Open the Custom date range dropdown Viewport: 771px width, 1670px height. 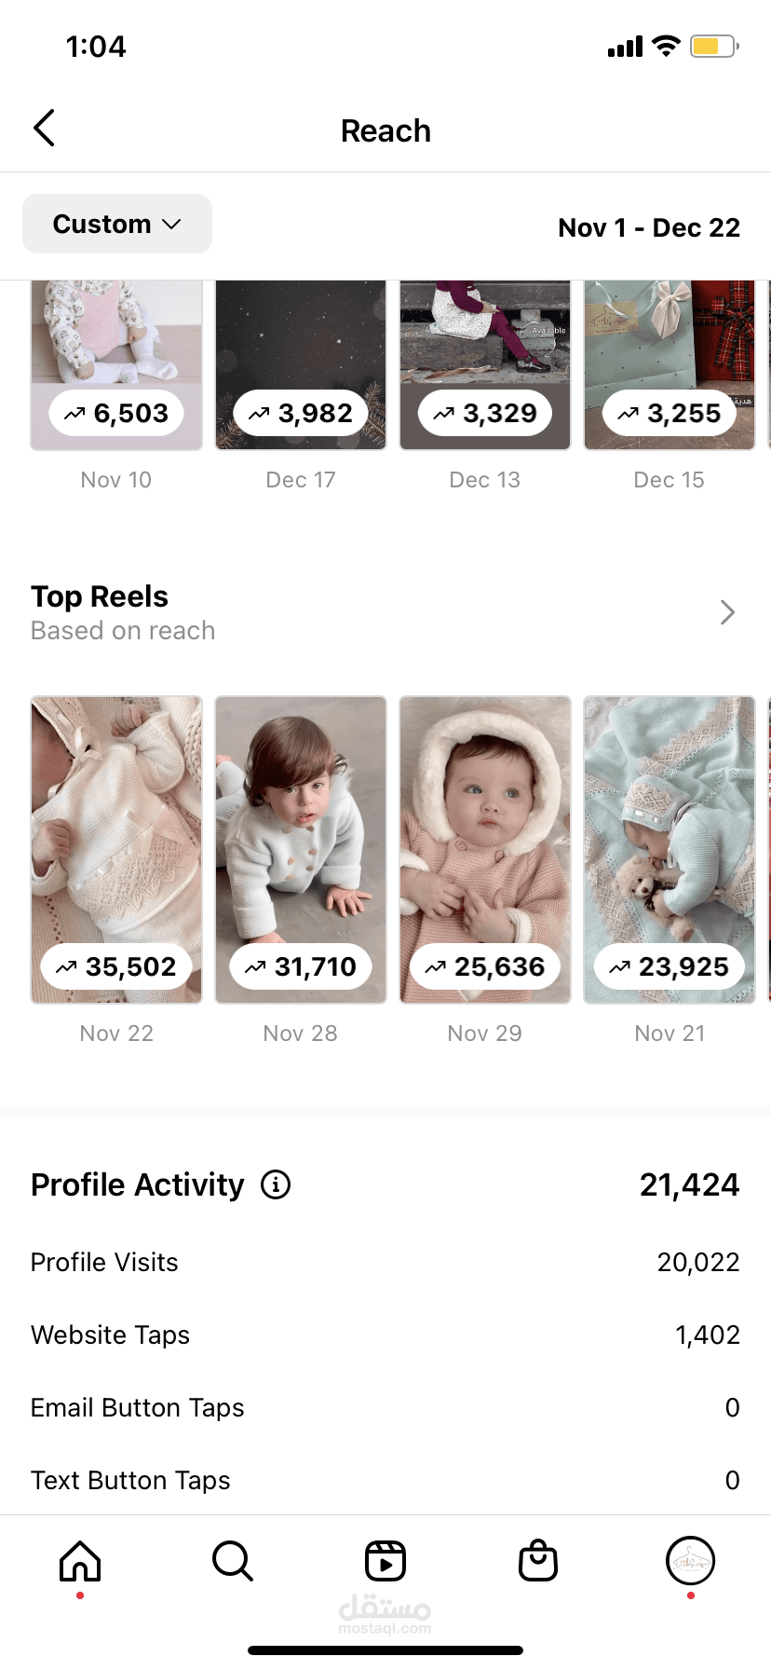(x=117, y=224)
